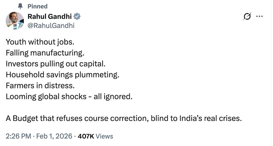The image size is (273, 146).
Task: Open Rahul Gandhi's profile picture
Action: click(x=15, y=21)
